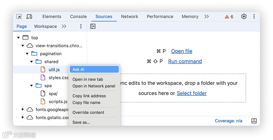Choose Ask AI in context menu
The height and width of the screenshot is (140, 273).
[94, 69]
